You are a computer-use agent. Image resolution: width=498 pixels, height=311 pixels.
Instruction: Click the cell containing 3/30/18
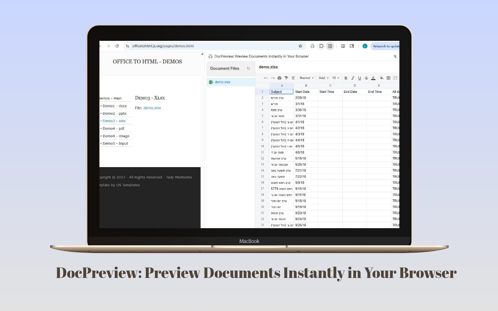[x=306, y=110]
